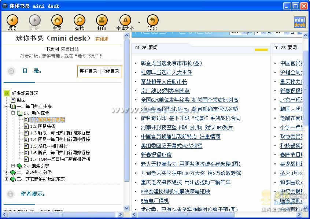Read 八旬老太买彩独中500万大奖 headline

pos(191,173)
